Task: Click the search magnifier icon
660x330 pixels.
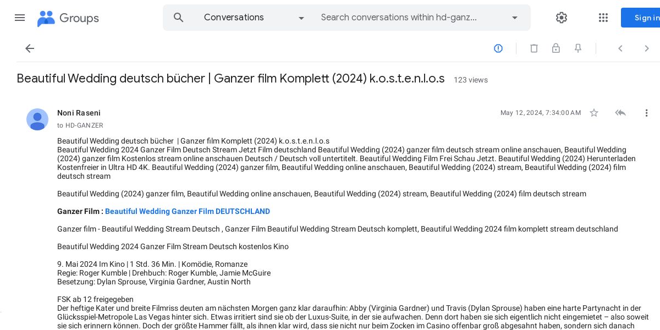Action: pos(178,18)
